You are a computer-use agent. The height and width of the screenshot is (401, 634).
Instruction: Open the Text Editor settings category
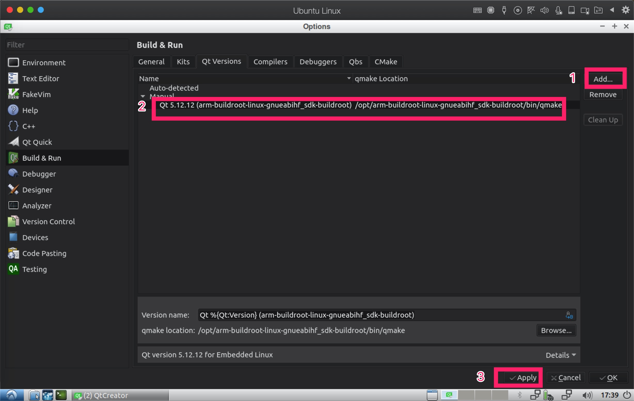(67, 78)
